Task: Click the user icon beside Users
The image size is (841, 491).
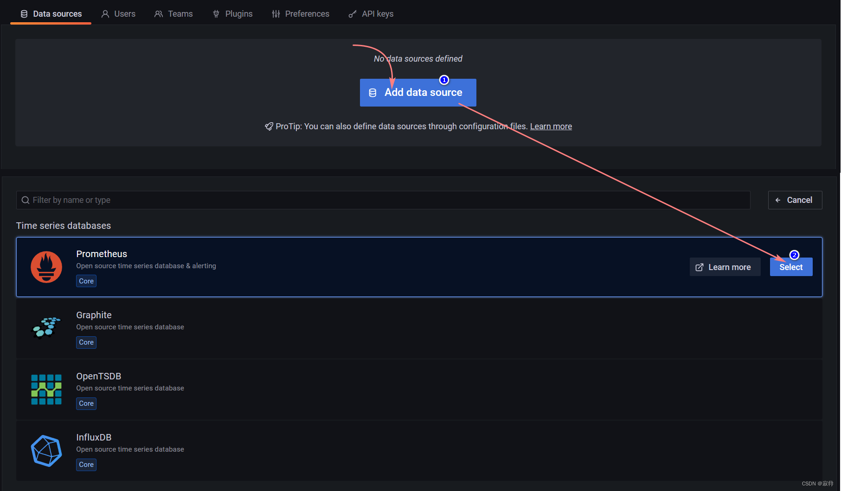Action: coord(105,14)
